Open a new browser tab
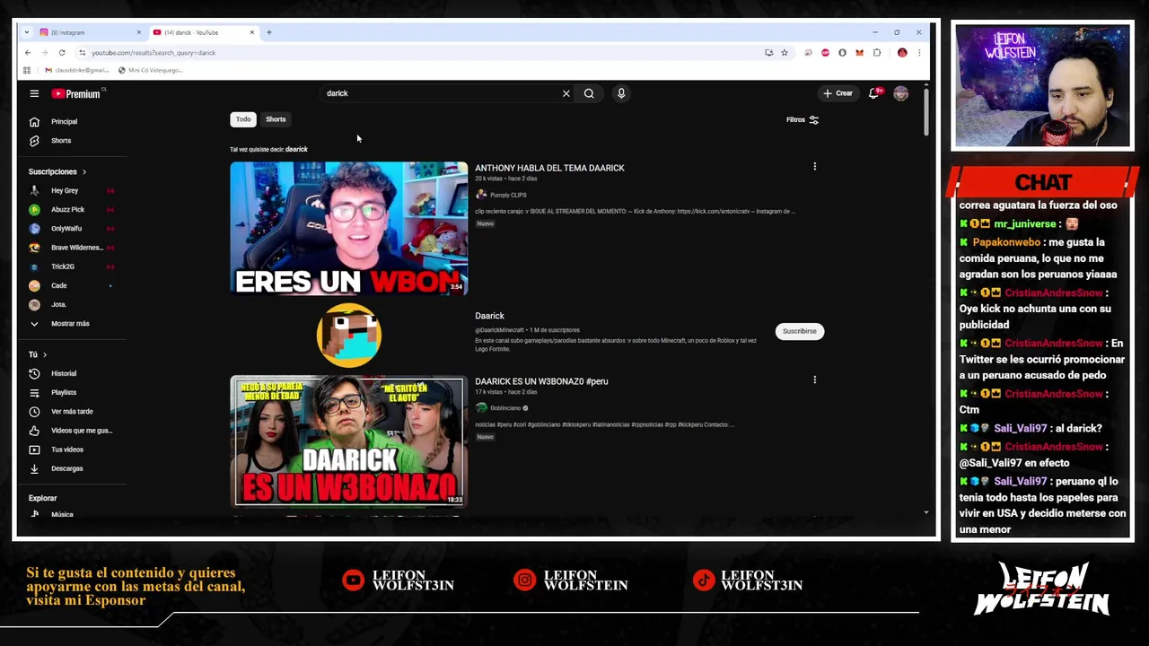The width and height of the screenshot is (1149, 646). (268, 32)
